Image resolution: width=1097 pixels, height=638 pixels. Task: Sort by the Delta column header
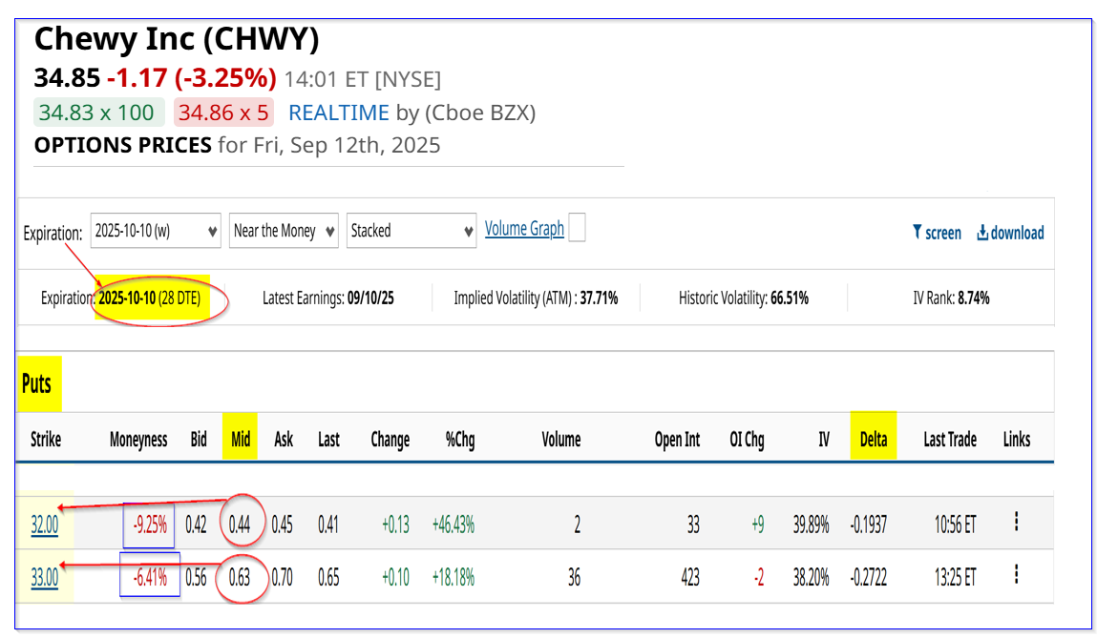874,440
